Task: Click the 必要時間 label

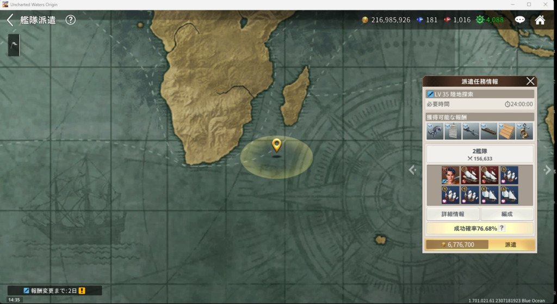Action: coord(438,104)
